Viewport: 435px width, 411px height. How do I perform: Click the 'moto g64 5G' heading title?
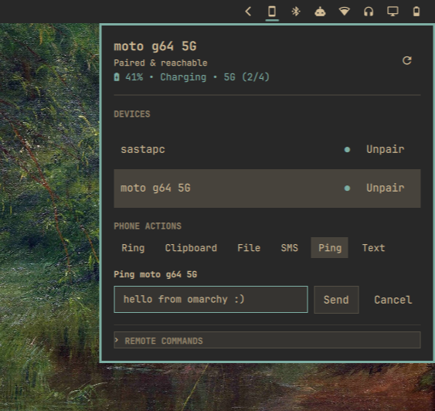coord(155,46)
